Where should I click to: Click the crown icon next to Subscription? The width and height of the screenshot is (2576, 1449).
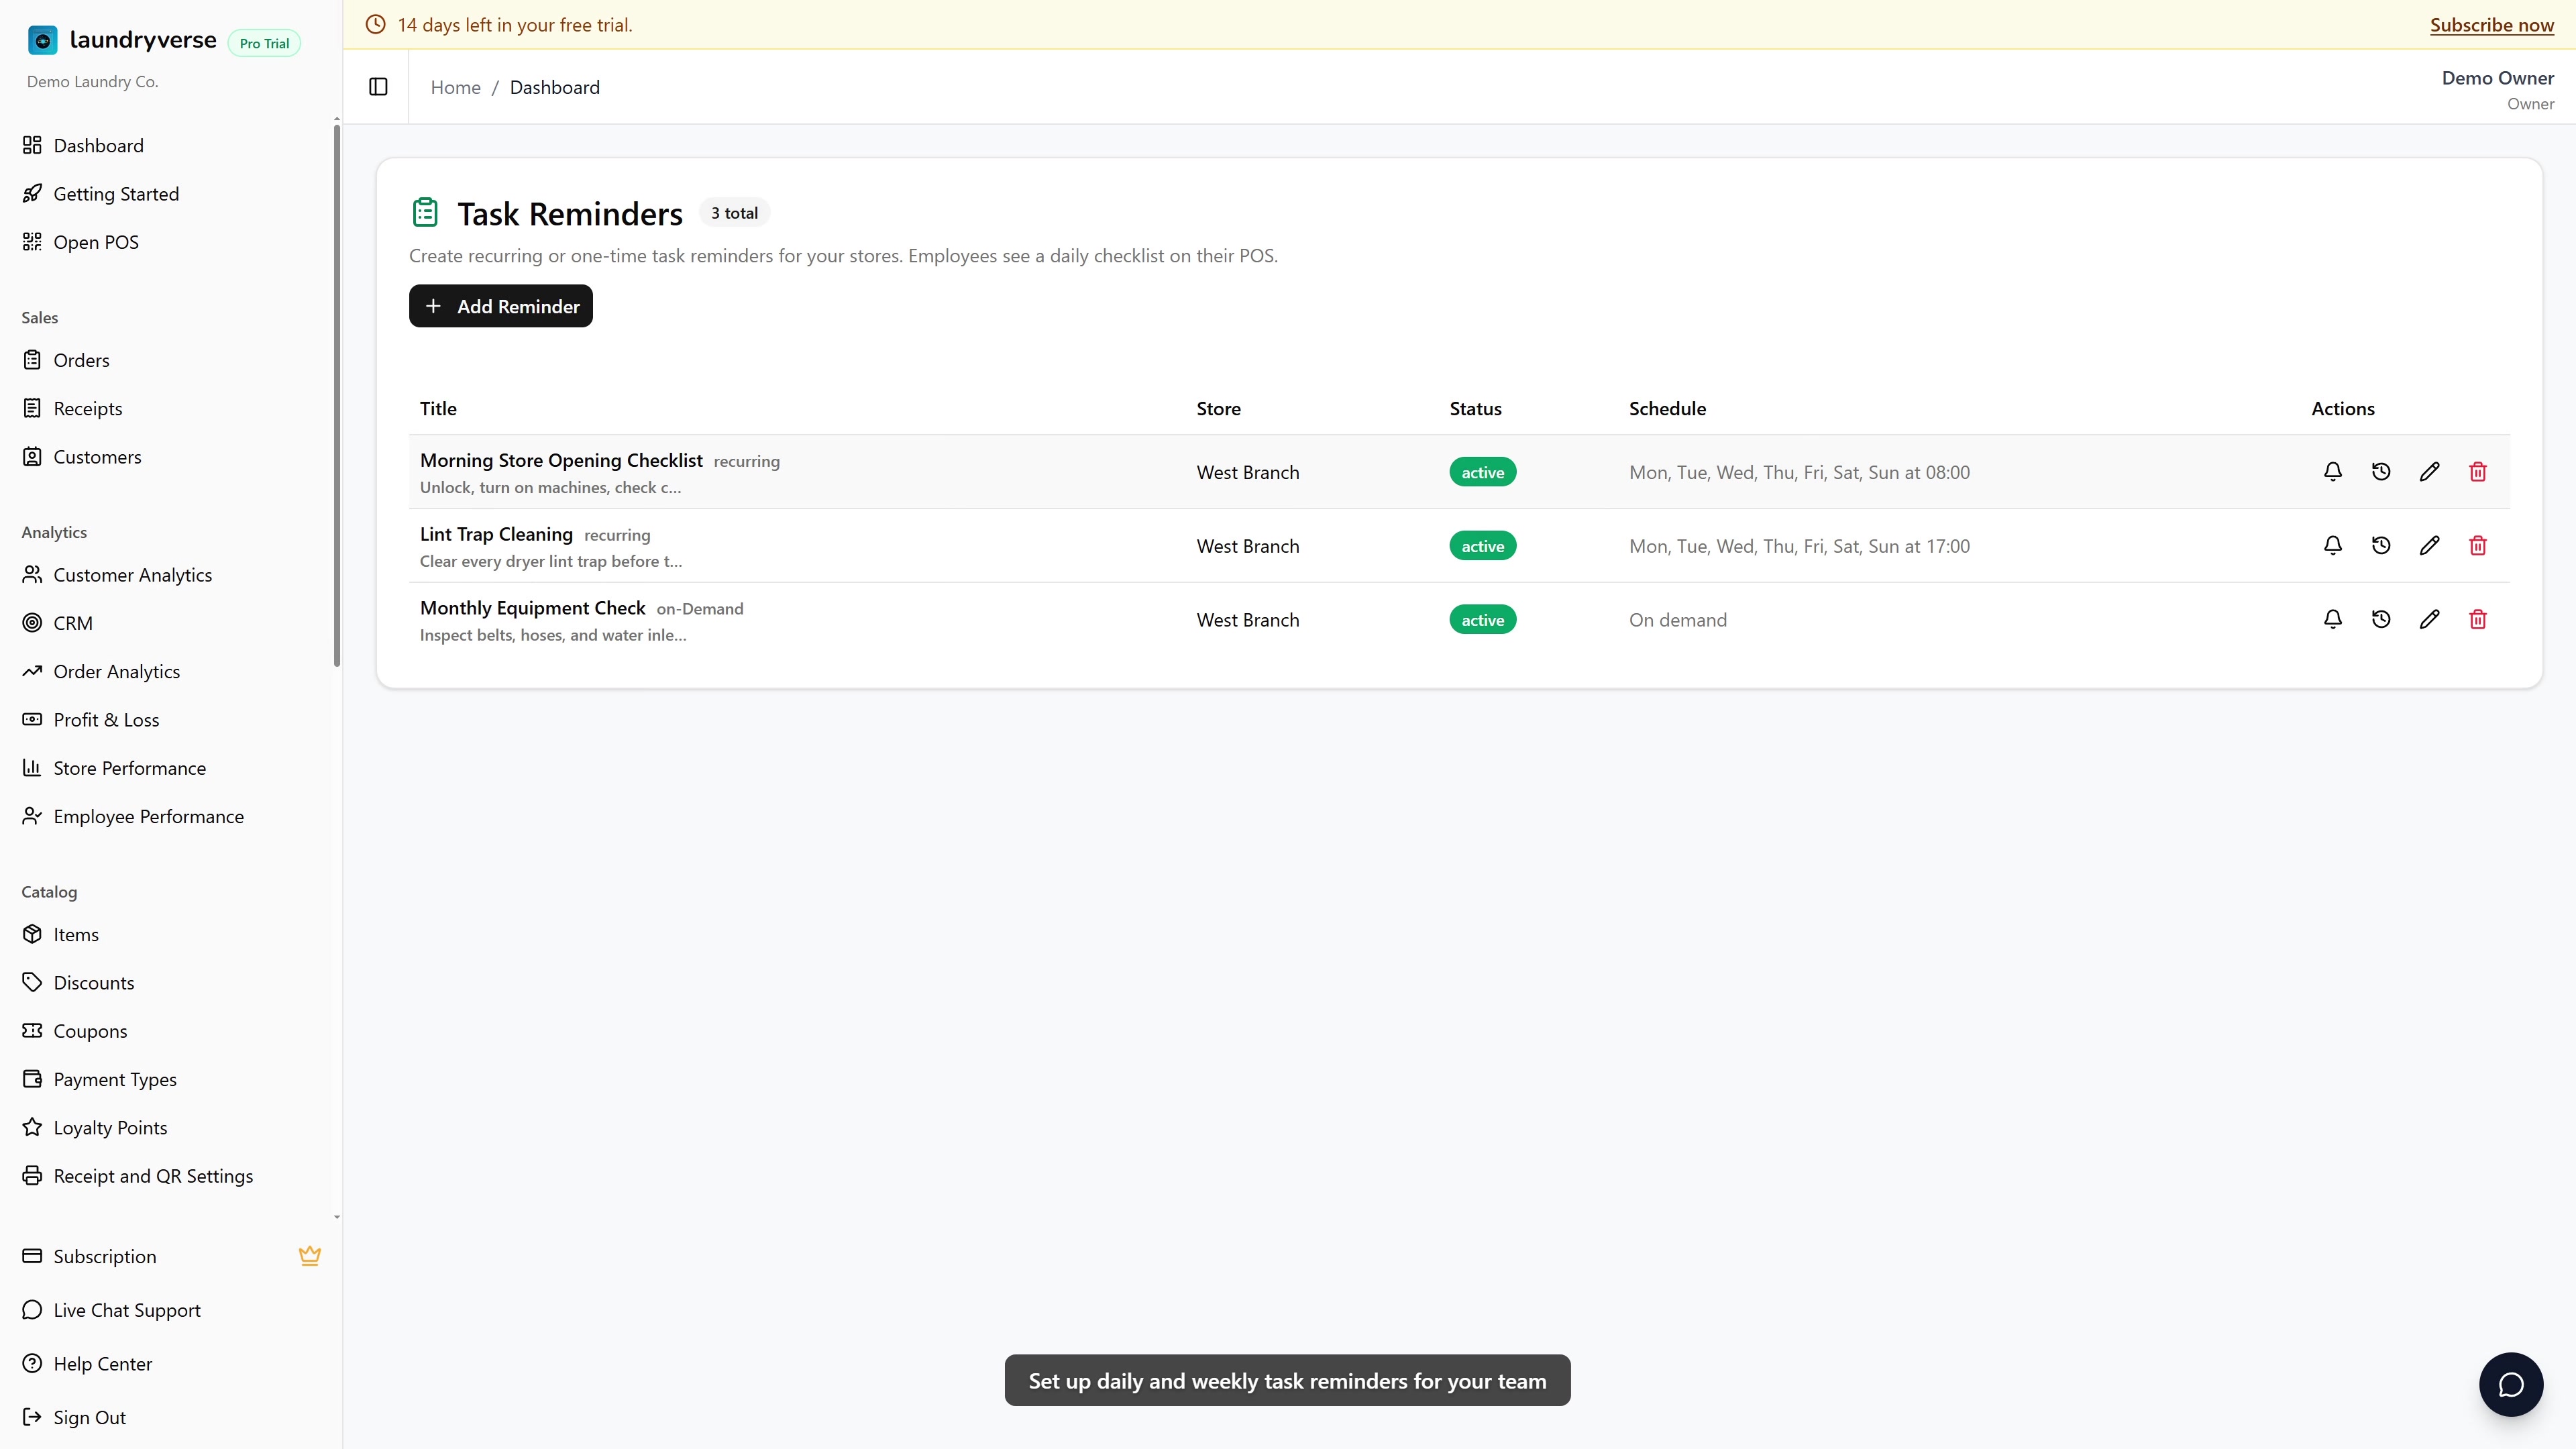(310, 1256)
